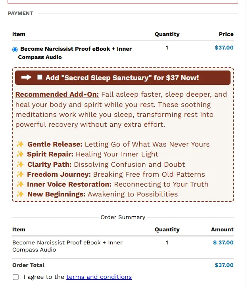Image resolution: width=246 pixels, height=288 pixels.
Task: Click the Add Sacred Sleep Sanctuary banner text
Action: tap(122, 78)
